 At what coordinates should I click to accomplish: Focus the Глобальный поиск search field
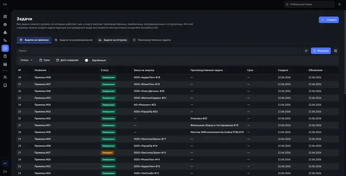pyautogui.click(x=309, y=4)
